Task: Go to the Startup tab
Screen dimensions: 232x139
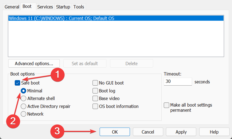Action: point(63,7)
